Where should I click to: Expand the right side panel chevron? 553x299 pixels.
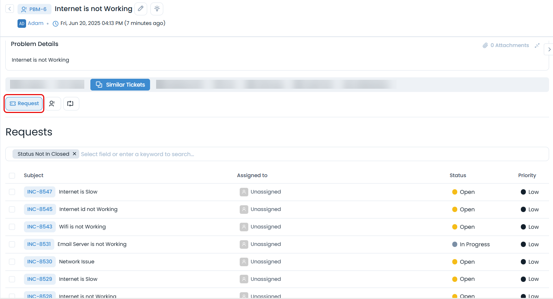[x=549, y=50]
